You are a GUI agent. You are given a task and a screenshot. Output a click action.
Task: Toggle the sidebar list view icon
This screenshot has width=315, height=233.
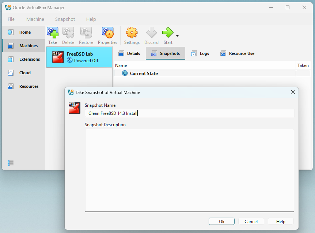[11, 163]
